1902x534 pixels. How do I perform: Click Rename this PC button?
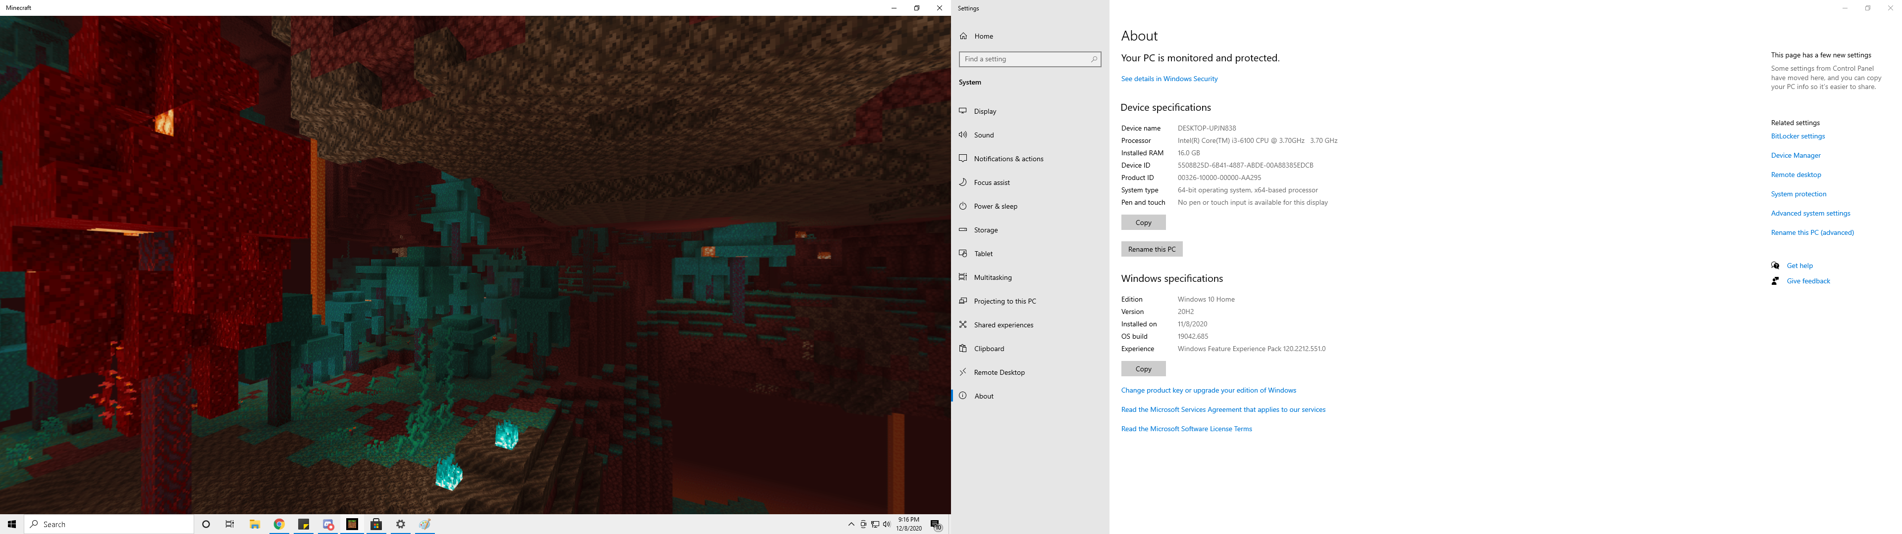click(x=1151, y=249)
